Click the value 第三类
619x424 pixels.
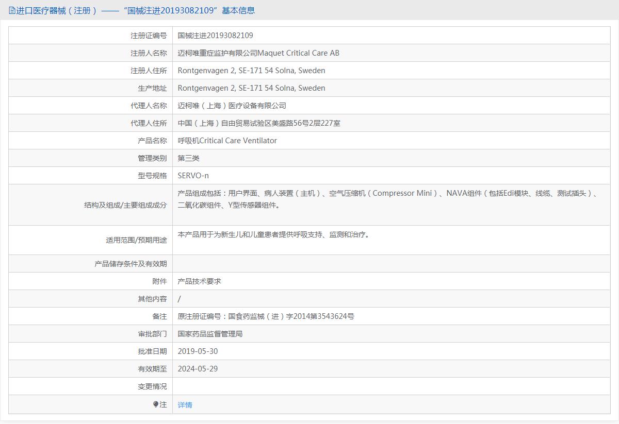(189, 158)
